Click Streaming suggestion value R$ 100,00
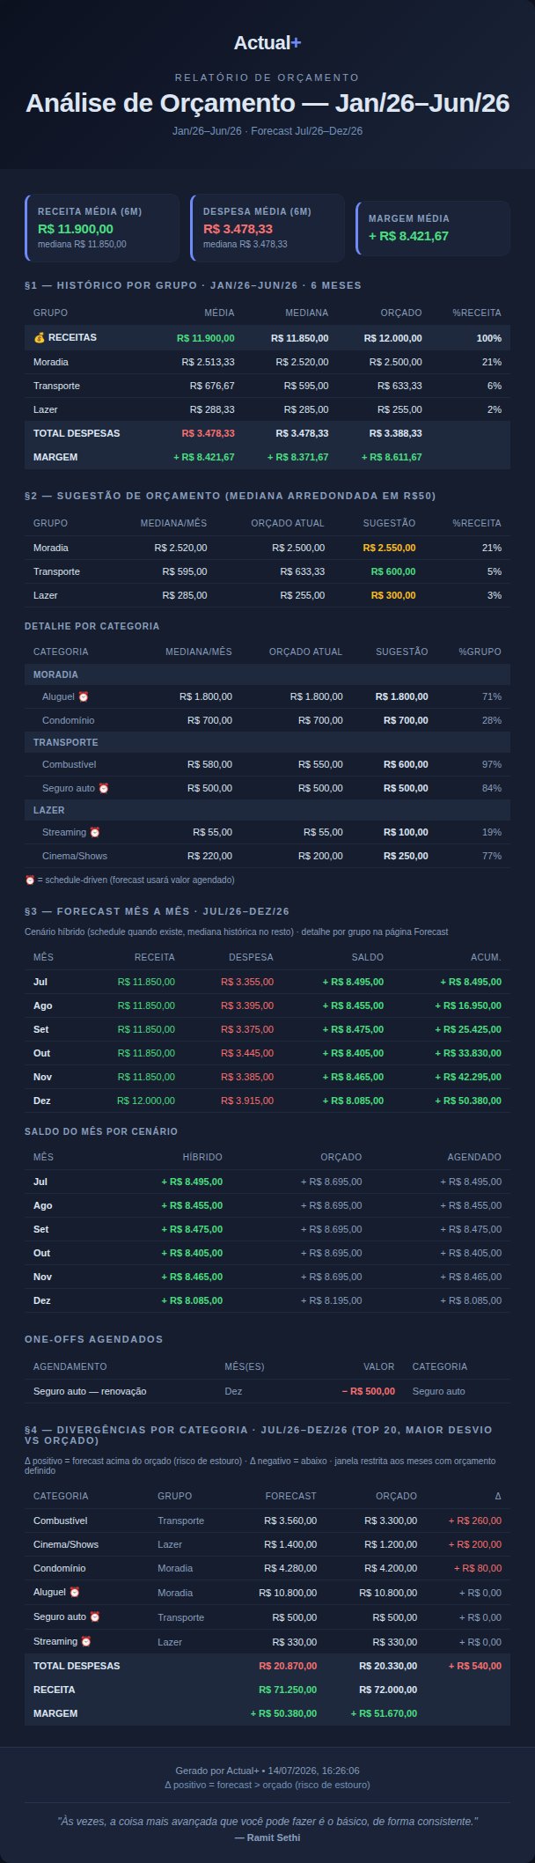Image resolution: width=535 pixels, height=1863 pixels. [x=406, y=832]
